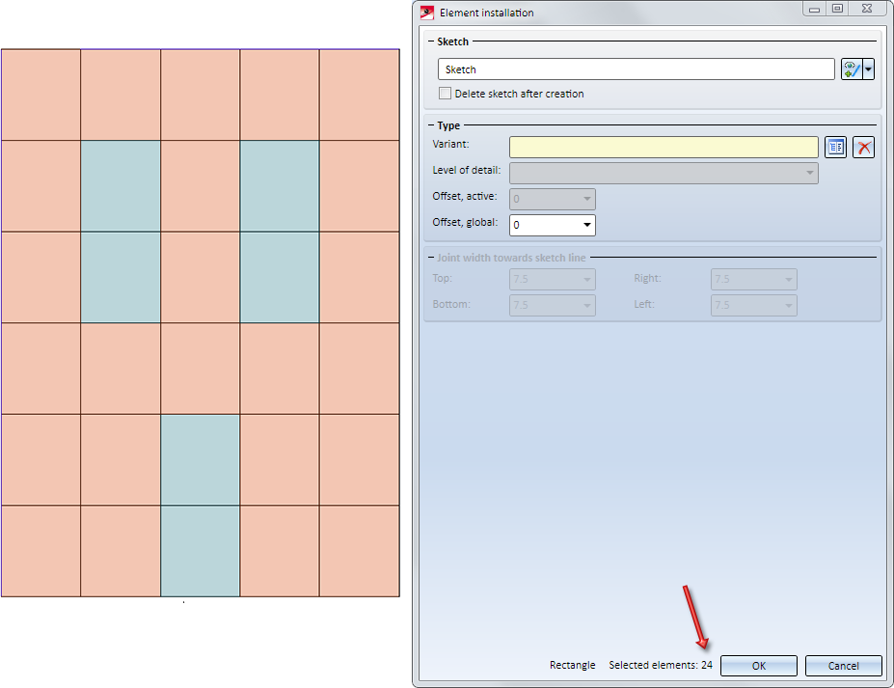Open the Right joint width dropdown
This screenshot has height=688, width=894.
[754, 279]
